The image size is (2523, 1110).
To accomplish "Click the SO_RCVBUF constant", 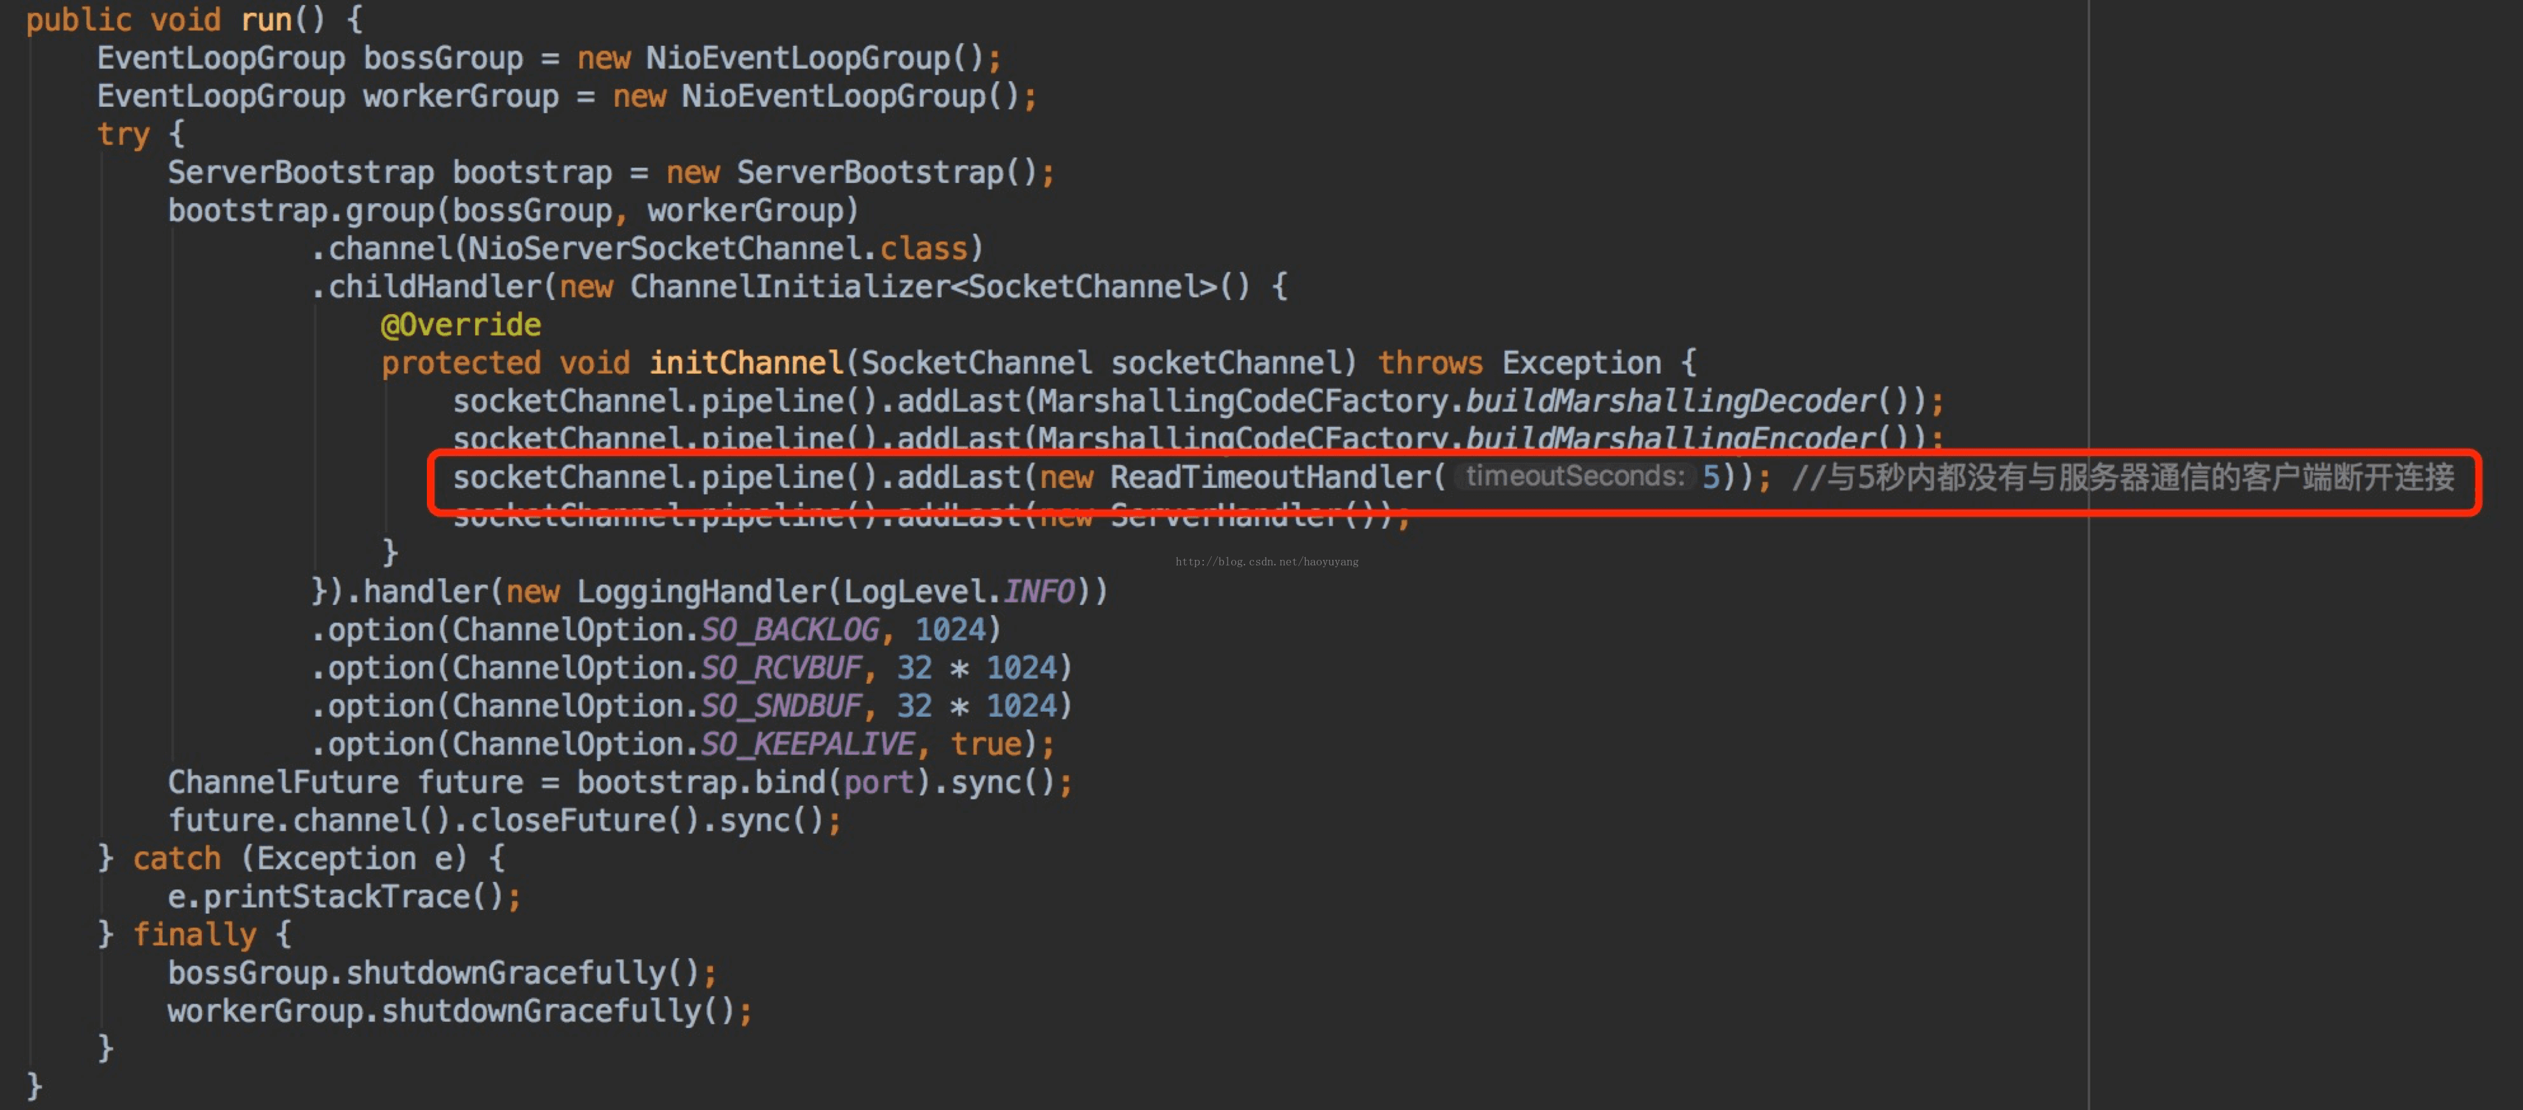I will point(781,667).
